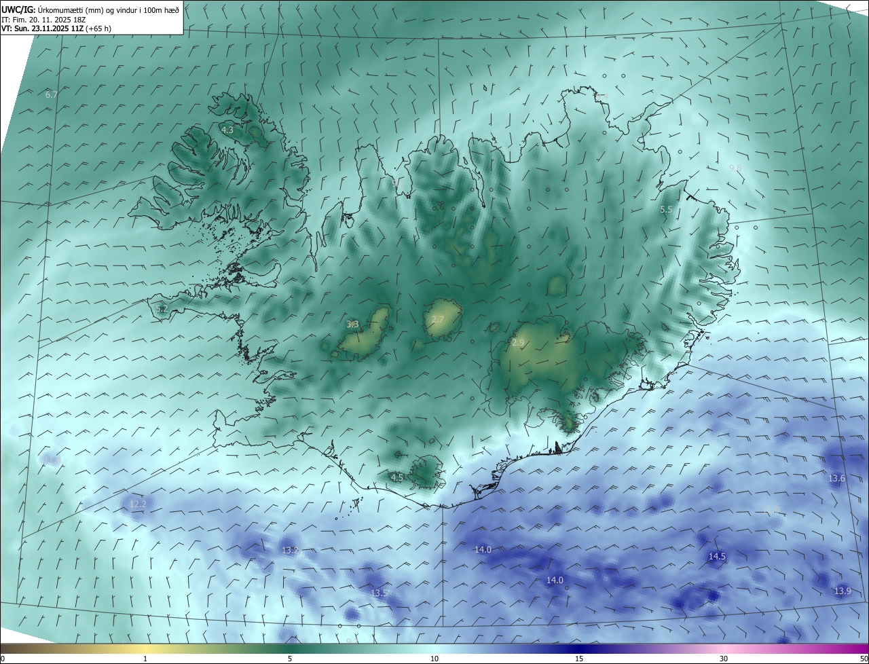Click the 13.2 value label over the sea
This screenshot has width=869, height=664.
(x=290, y=550)
